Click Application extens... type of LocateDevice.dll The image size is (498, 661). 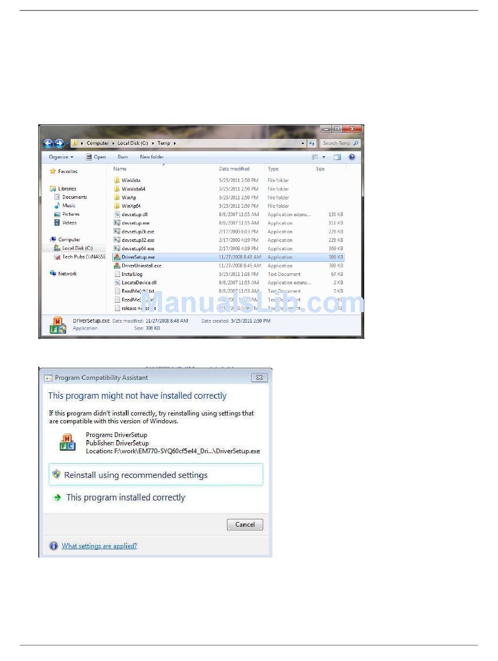(x=289, y=282)
